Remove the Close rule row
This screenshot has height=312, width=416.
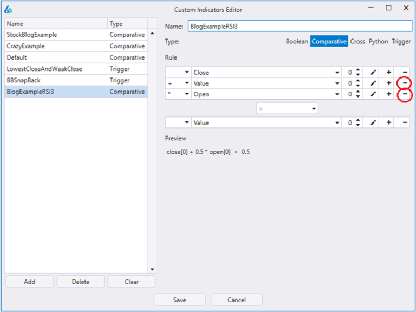click(x=405, y=72)
